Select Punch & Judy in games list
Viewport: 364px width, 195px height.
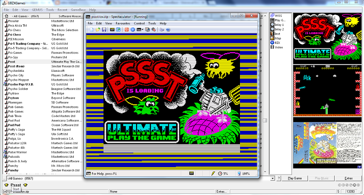point(44,161)
